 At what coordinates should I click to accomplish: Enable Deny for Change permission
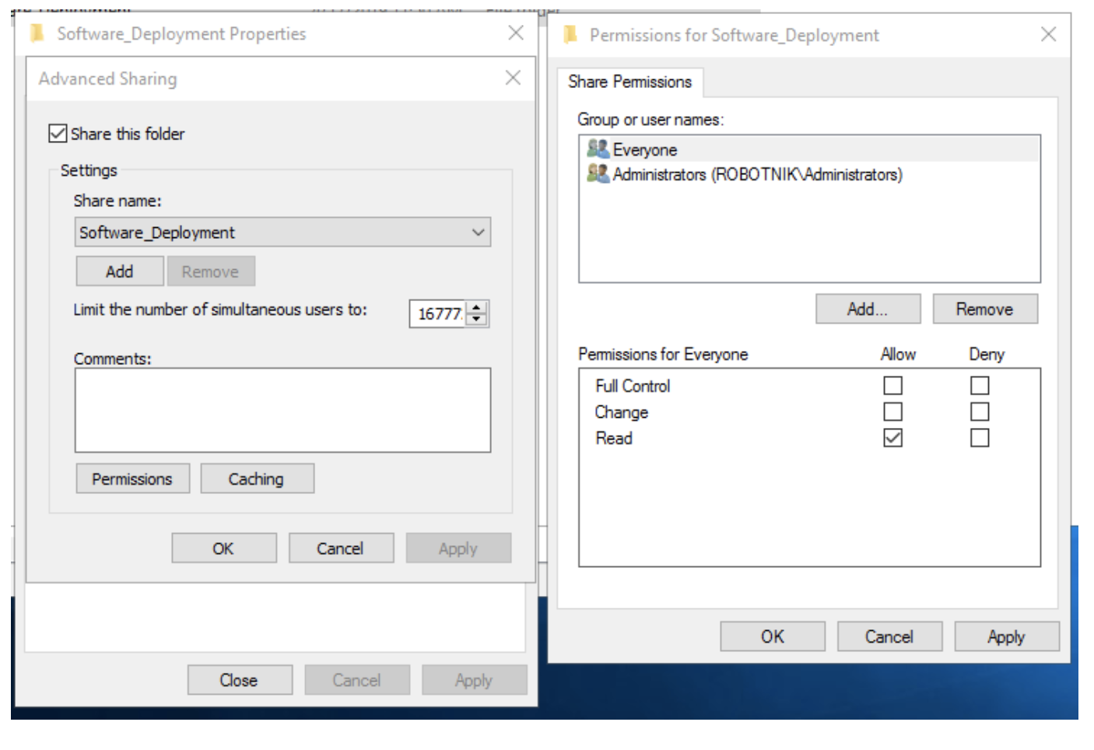[x=980, y=412]
